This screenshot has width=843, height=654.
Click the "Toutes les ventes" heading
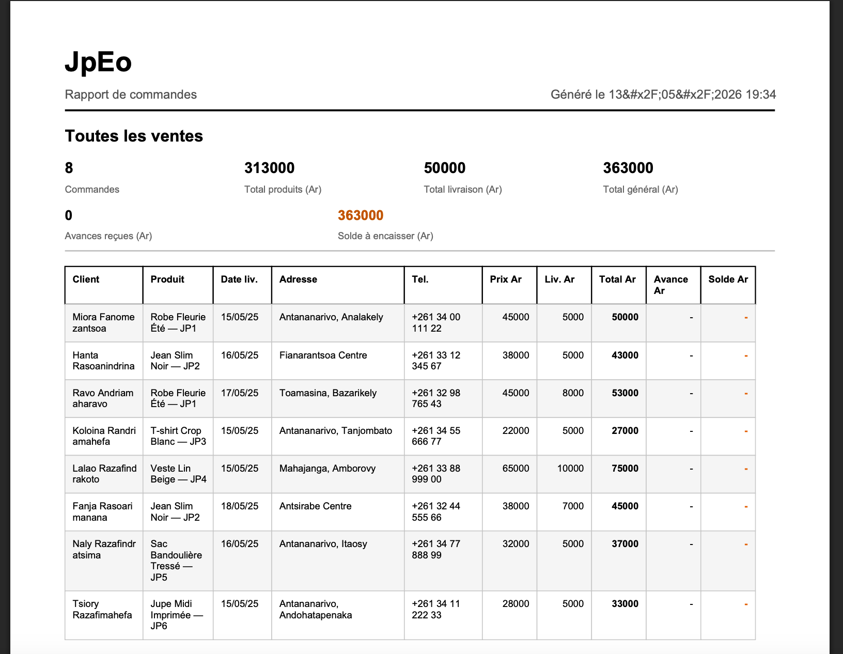point(134,136)
